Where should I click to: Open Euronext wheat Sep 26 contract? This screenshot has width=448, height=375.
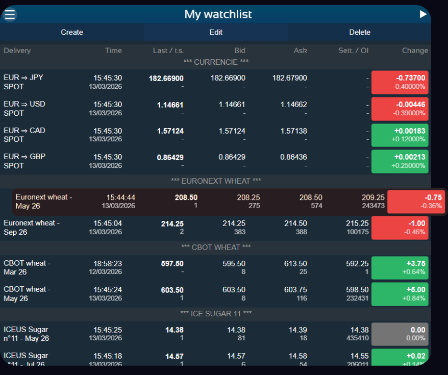click(32, 228)
